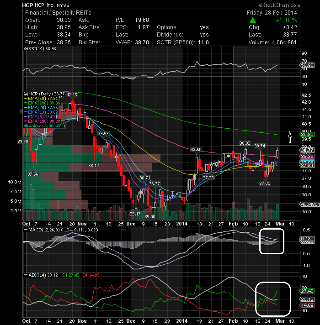
Task: Click the 42.15 peak price label
Action: click(72, 95)
